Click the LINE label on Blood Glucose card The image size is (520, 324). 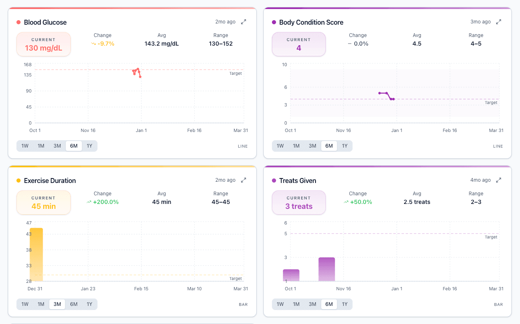[243, 146]
